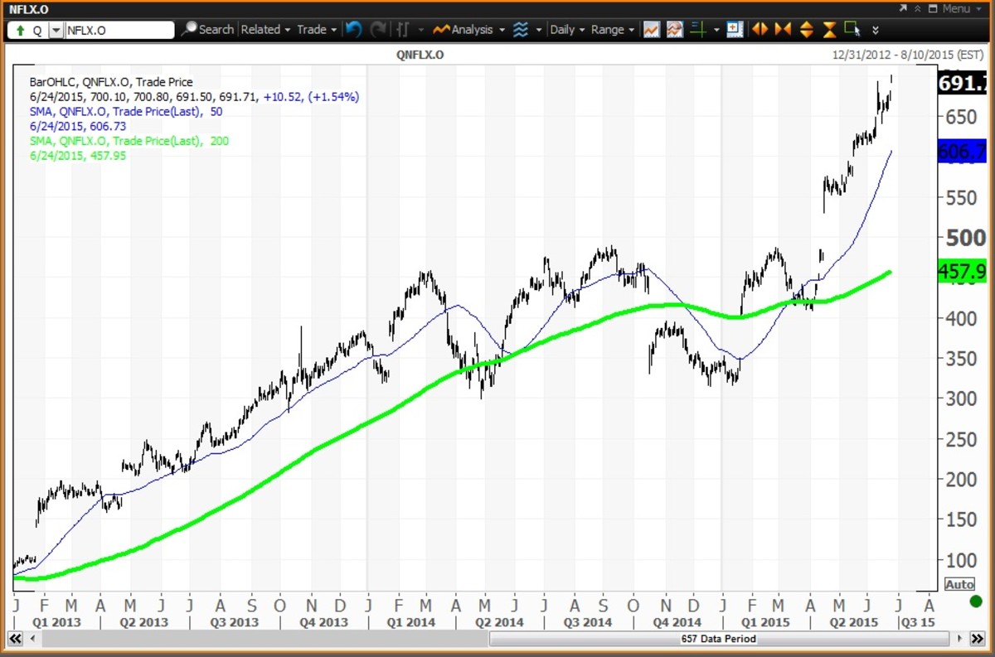Image resolution: width=995 pixels, height=657 pixels.
Task: Click the second chart template icon
Action: point(674,29)
